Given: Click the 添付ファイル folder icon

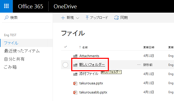Looking at the screenshot, I should 75,74.
